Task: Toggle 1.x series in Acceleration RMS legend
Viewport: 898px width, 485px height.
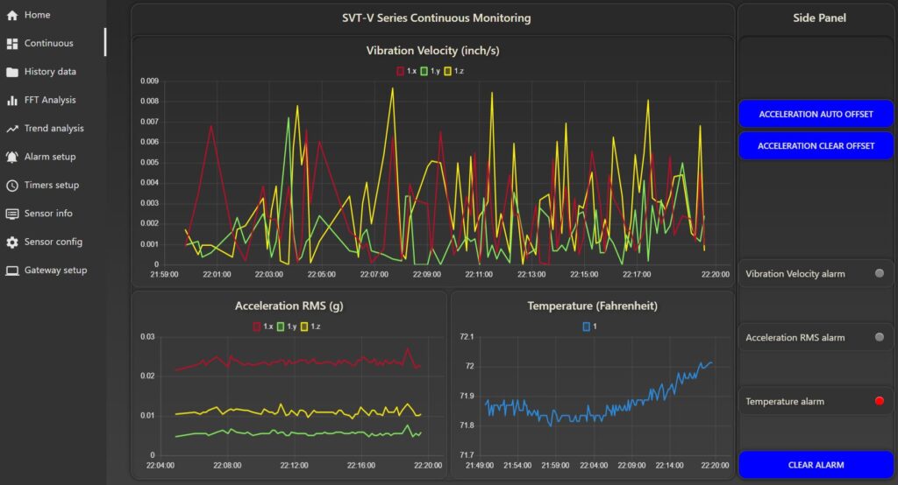Action: 263,327
